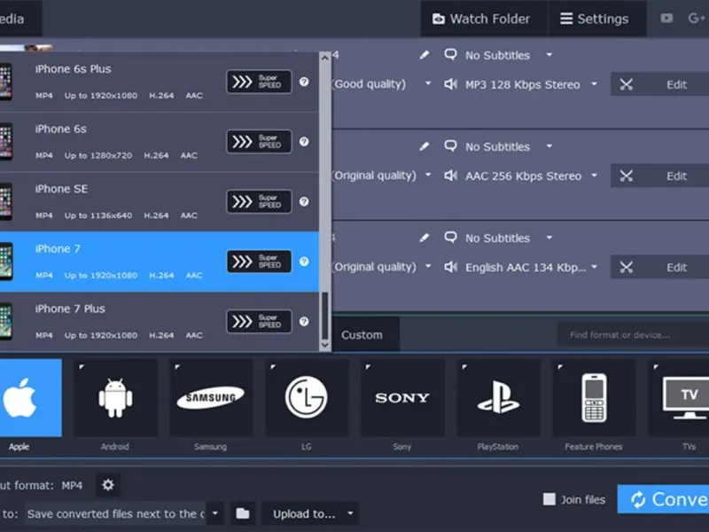Click speaker icon beside AAC 256 Kbps
Screen dimensions: 709x532
pyautogui.click(x=450, y=176)
